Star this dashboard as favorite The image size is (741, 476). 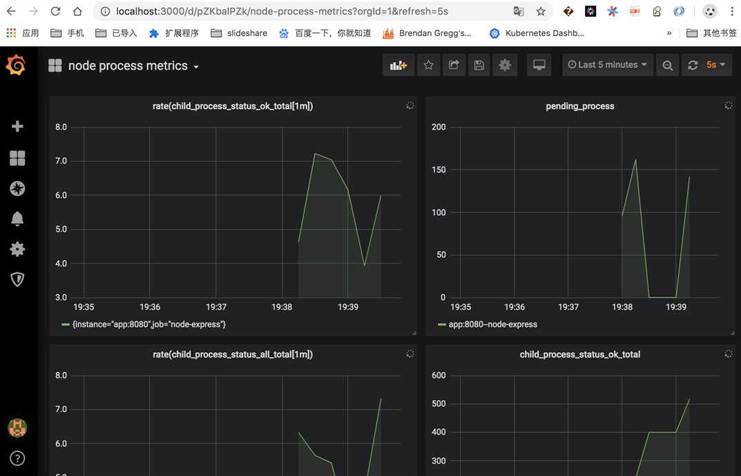(x=429, y=65)
